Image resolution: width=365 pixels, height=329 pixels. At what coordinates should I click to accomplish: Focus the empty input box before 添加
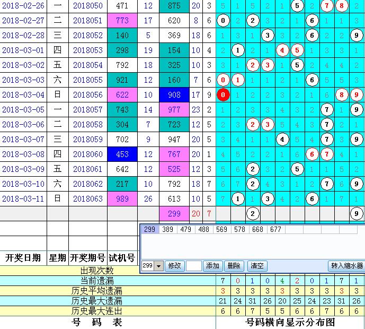[x=193, y=266]
